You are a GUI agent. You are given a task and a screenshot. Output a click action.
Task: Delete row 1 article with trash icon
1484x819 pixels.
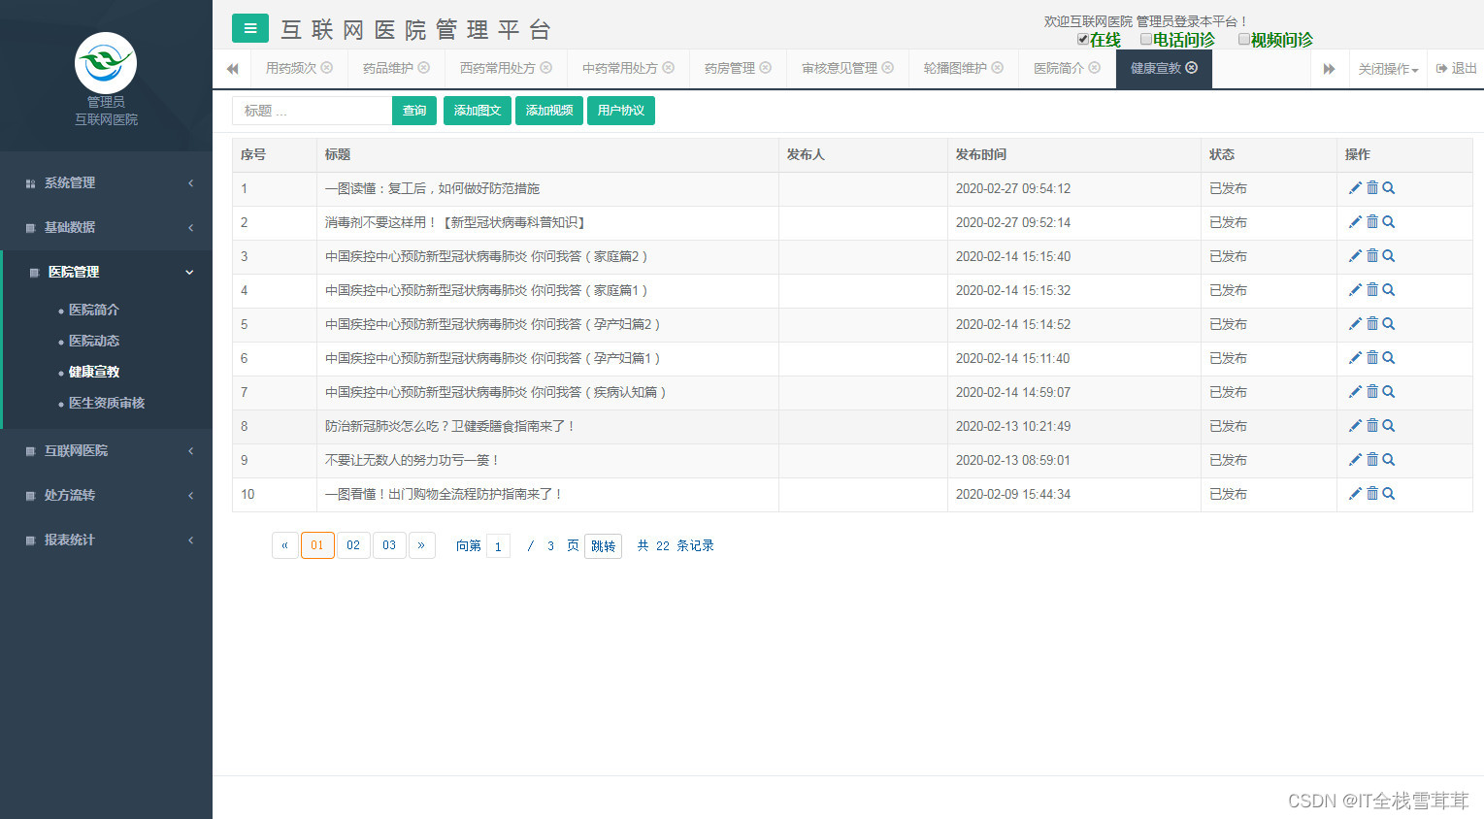point(1372,188)
